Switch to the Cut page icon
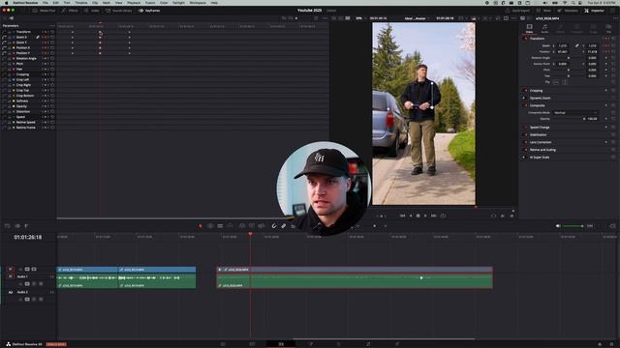 (252, 344)
